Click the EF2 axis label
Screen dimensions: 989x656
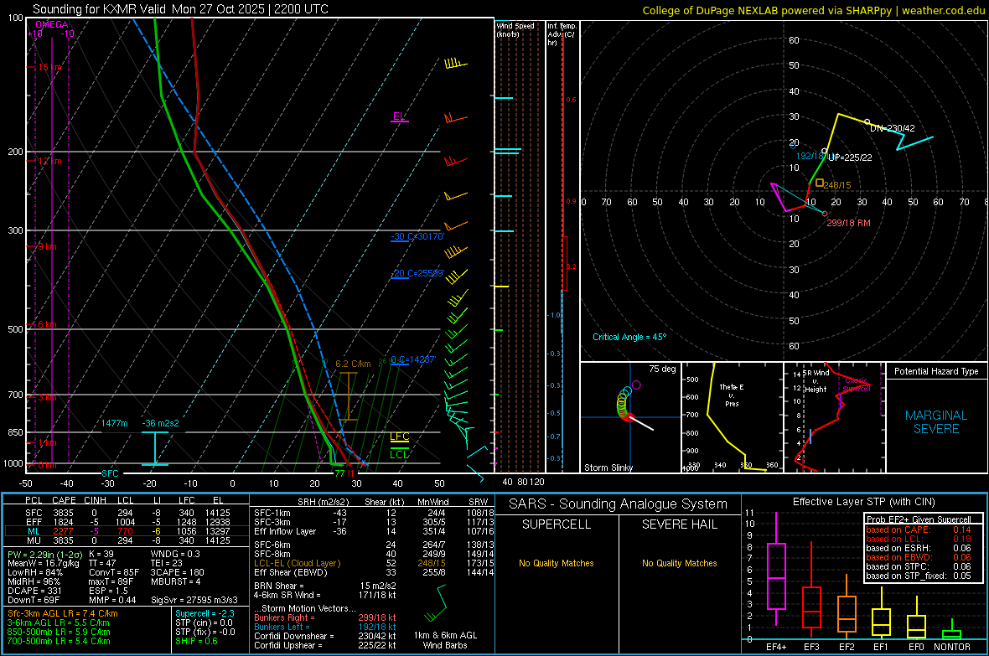click(847, 647)
